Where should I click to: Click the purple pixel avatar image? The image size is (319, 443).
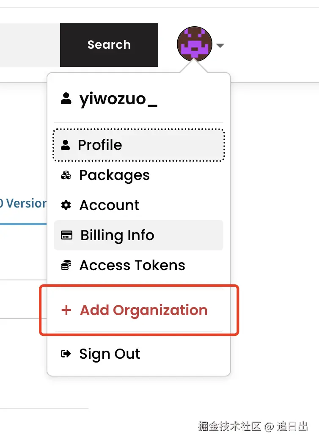tap(194, 44)
